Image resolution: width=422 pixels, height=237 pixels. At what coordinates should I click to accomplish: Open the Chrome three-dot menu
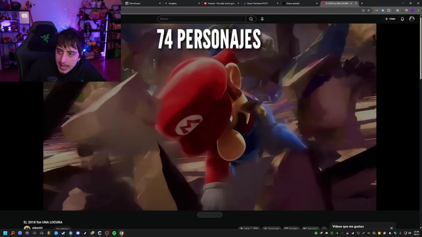point(418,10)
